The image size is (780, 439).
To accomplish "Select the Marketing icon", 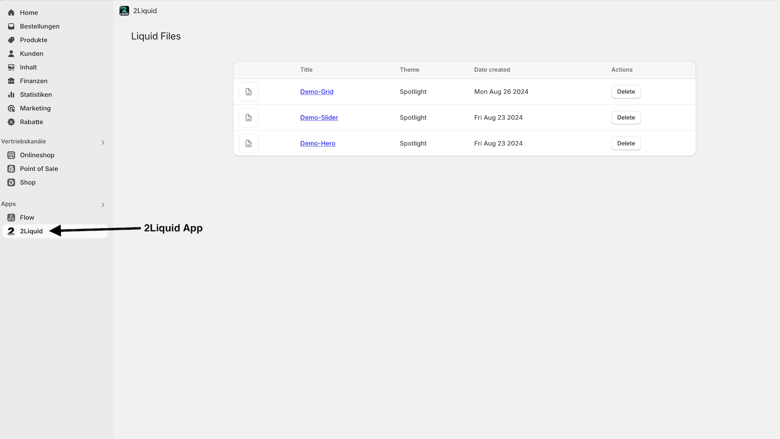I will pyautogui.click(x=11, y=108).
